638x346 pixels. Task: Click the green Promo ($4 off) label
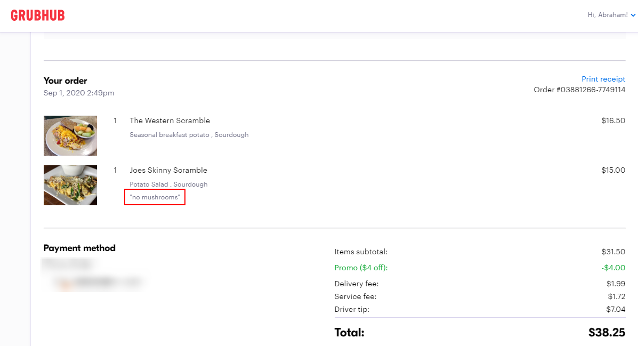coord(361,268)
